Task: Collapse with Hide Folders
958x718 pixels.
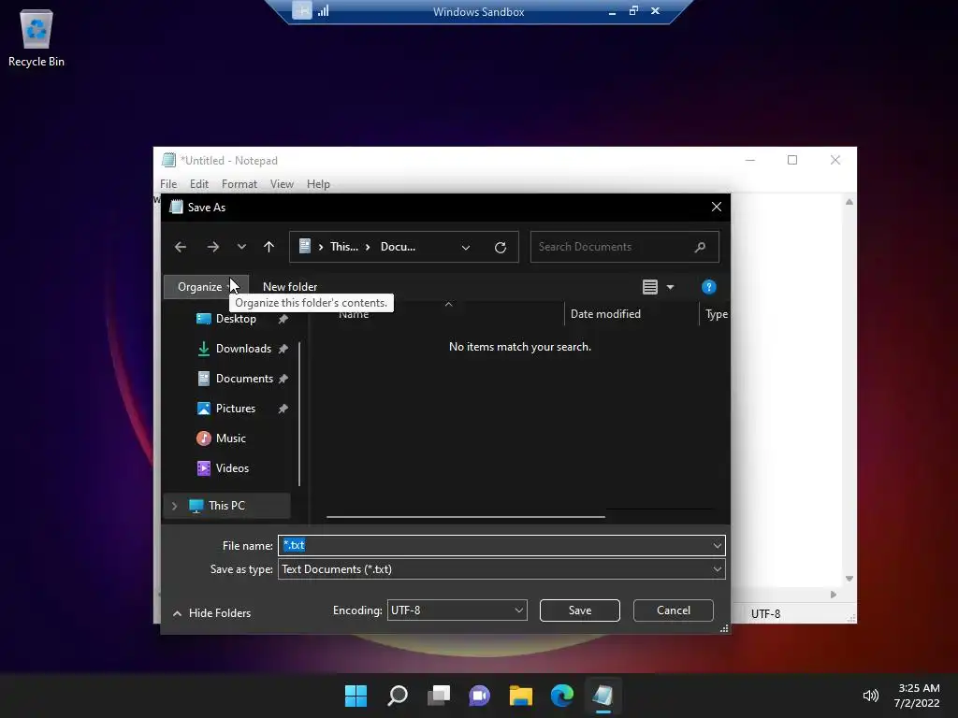Action: (x=212, y=613)
